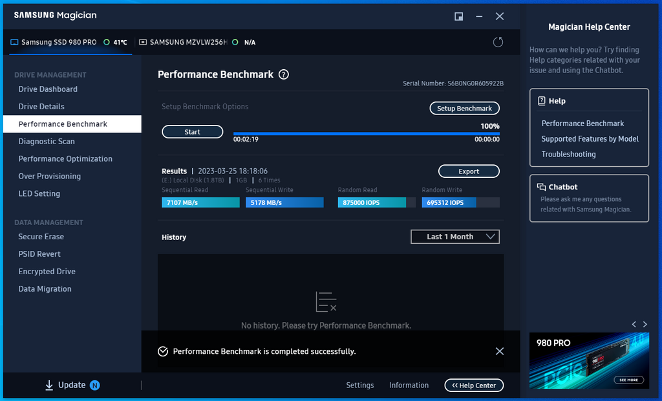Viewport: 662px width, 401px height.
Task: Click the (E:) Local Disk (1.8TB) label
Action: pyautogui.click(x=193, y=180)
